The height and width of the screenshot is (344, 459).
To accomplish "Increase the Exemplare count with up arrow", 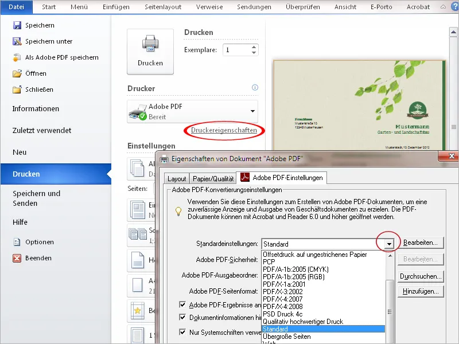I will coord(254,47).
